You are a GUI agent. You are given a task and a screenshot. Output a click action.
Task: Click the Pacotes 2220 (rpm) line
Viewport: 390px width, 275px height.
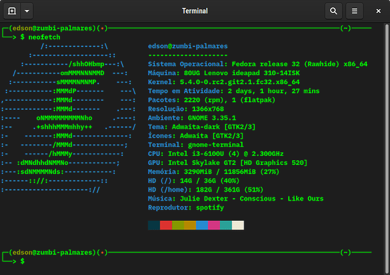pos(211,100)
